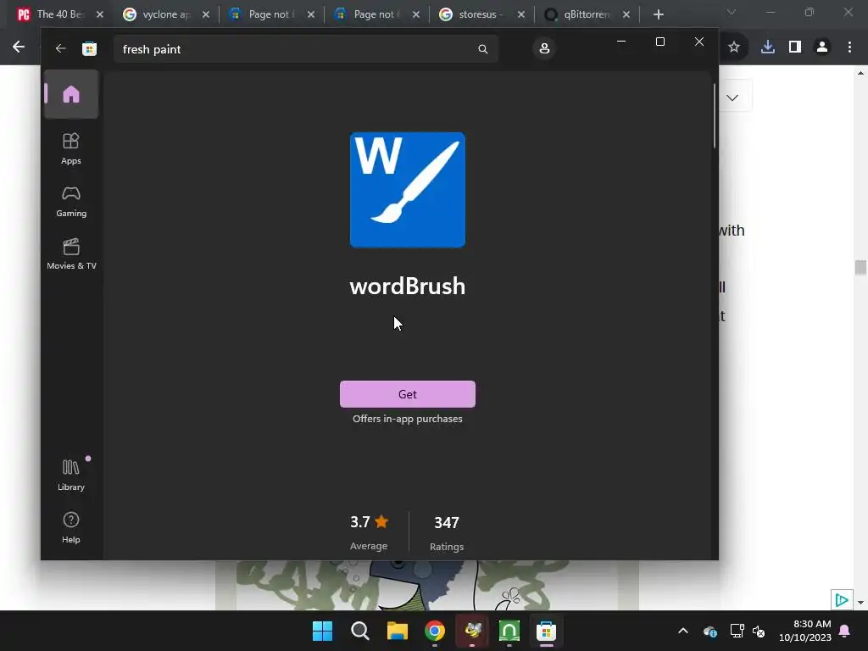Click the wordBrush app icon
The width and height of the screenshot is (868, 651).
(408, 190)
